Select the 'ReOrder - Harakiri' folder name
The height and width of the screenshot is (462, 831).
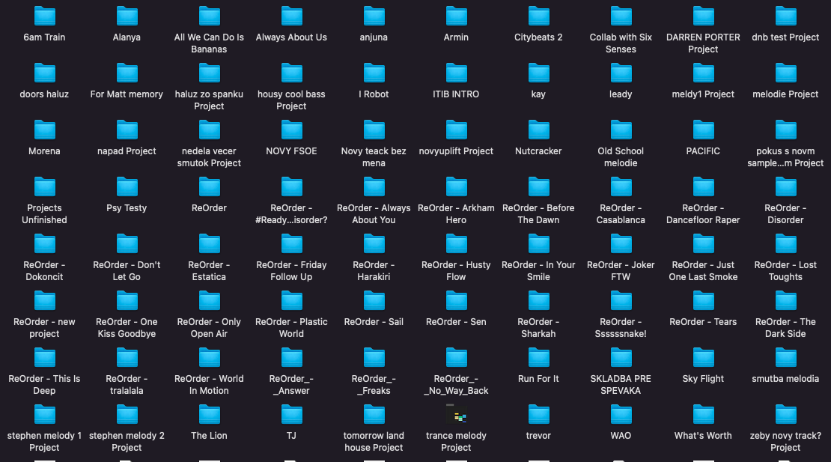point(374,271)
